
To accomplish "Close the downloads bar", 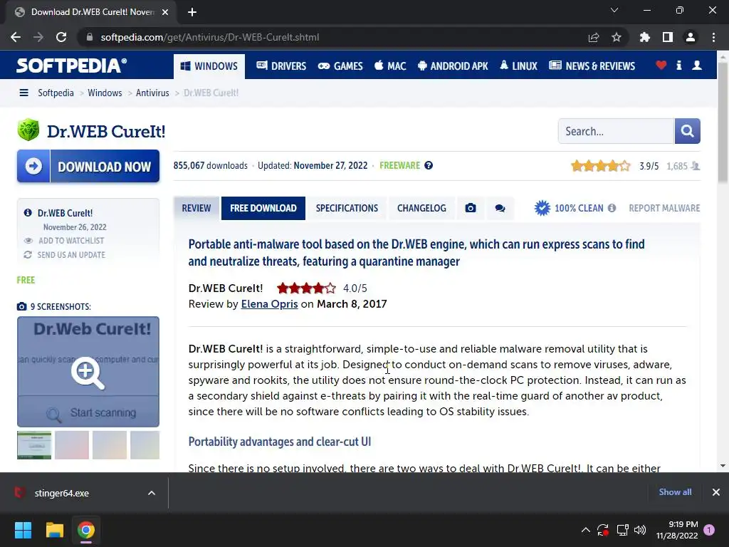I will (716, 492).
